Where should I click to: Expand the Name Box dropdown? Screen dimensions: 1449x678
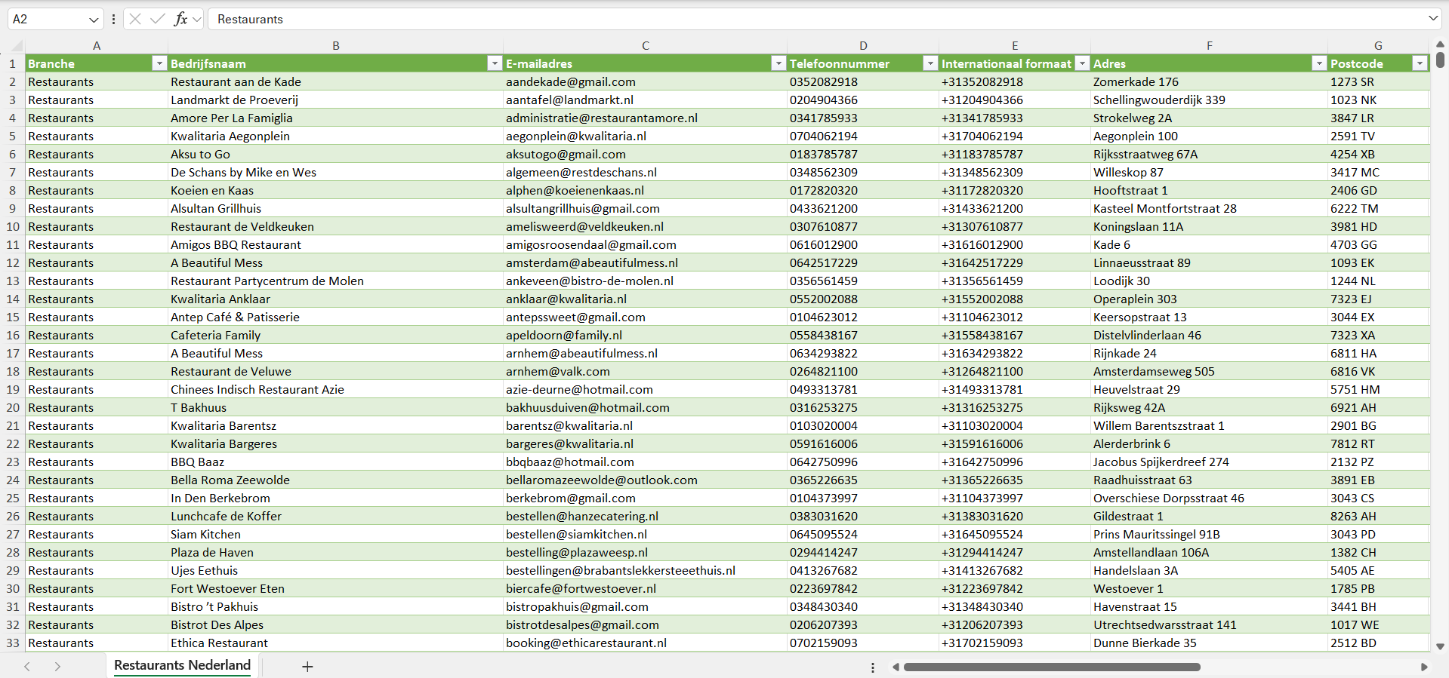(94, 20)
